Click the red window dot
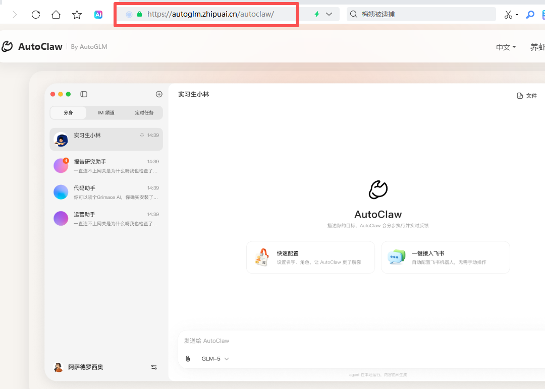Viewport: 545px width, 389px height. (53, 94)
